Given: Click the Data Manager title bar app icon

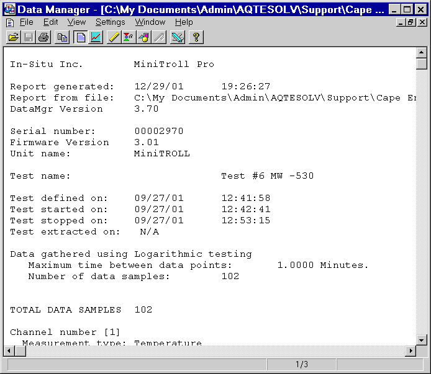Looking at the screenshot, I should [x=9, y=9].
